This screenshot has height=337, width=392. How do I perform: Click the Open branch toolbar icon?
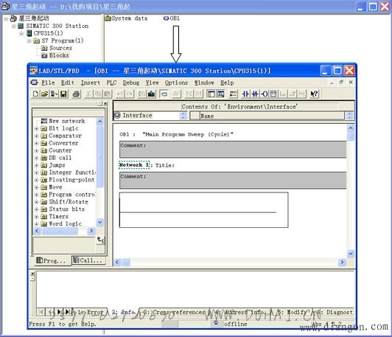[283, 94]
